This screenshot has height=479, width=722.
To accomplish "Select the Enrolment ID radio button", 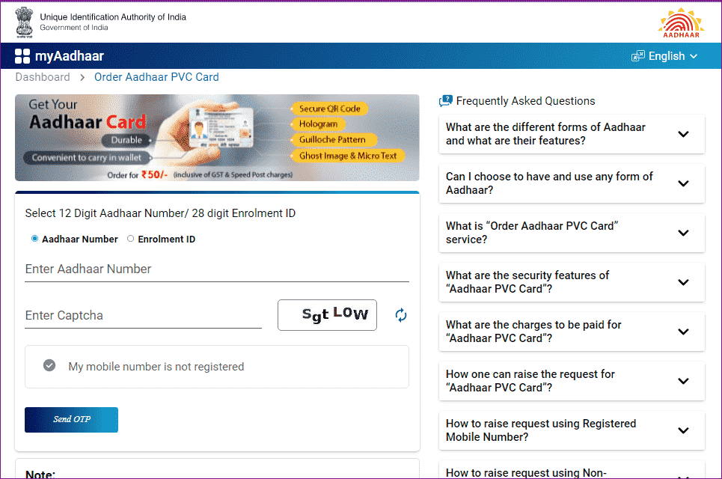I will click(x=131, y=239).
